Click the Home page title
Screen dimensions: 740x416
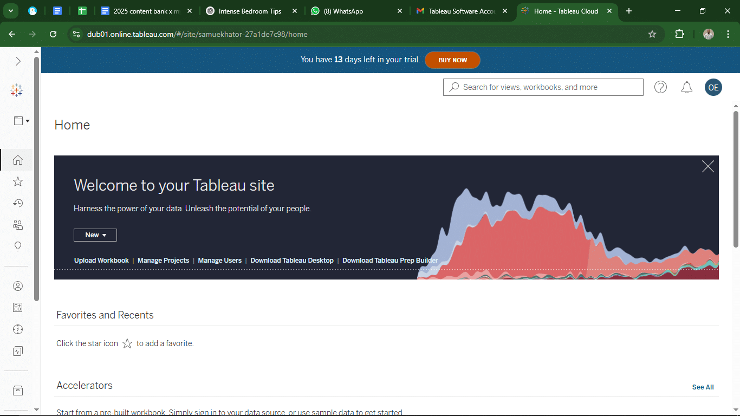click(72, 125)
